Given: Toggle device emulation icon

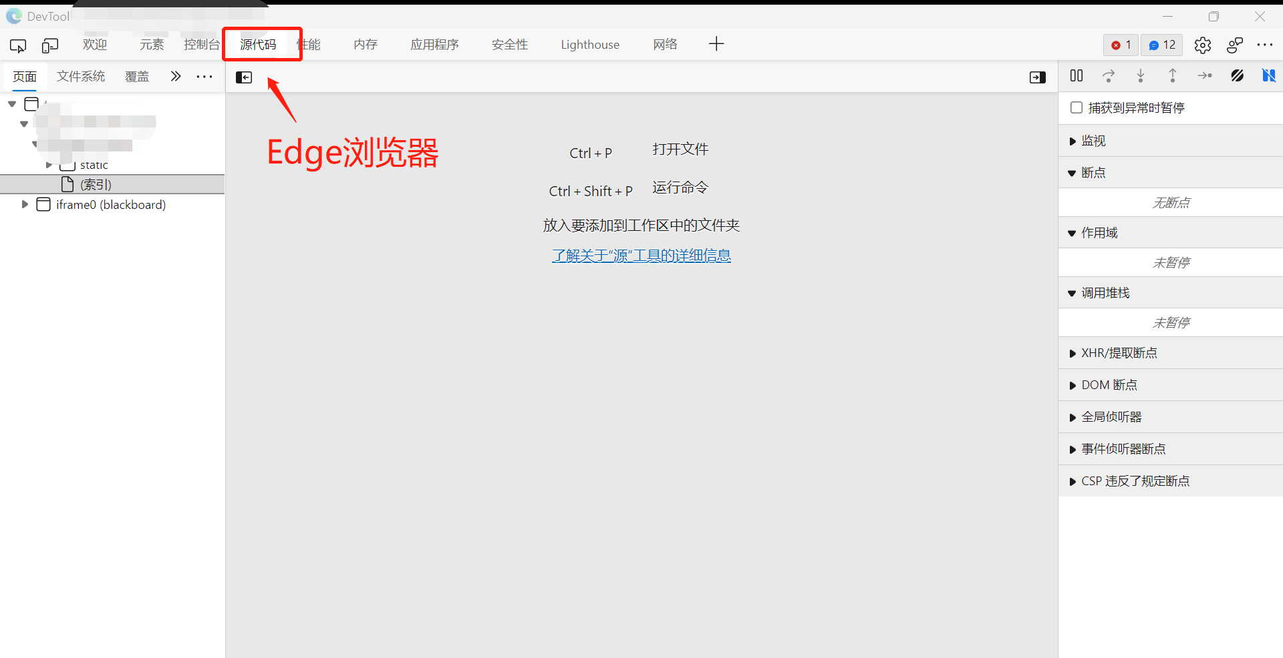Looking at the screenshot, I should [x=50, y=45].
